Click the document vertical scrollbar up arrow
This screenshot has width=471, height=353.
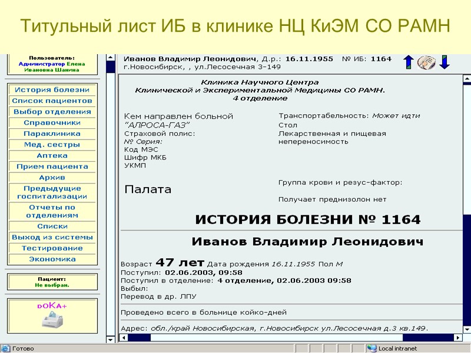click(467, 79)
